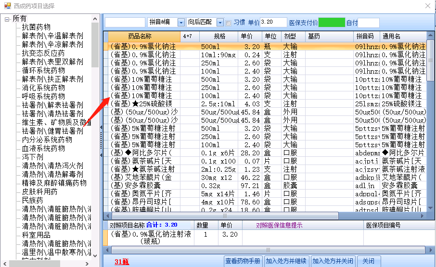
Task: Open the 拼音&编 search mode dropdown
Action: [x=181, y=23]
